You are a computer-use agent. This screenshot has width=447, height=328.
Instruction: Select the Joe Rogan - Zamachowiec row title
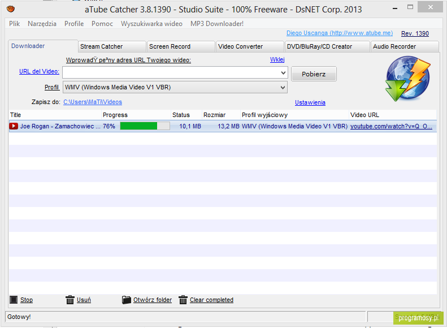coord(60,126)
